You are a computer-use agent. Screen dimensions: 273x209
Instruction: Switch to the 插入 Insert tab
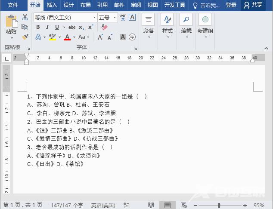(x=52, y=5)
